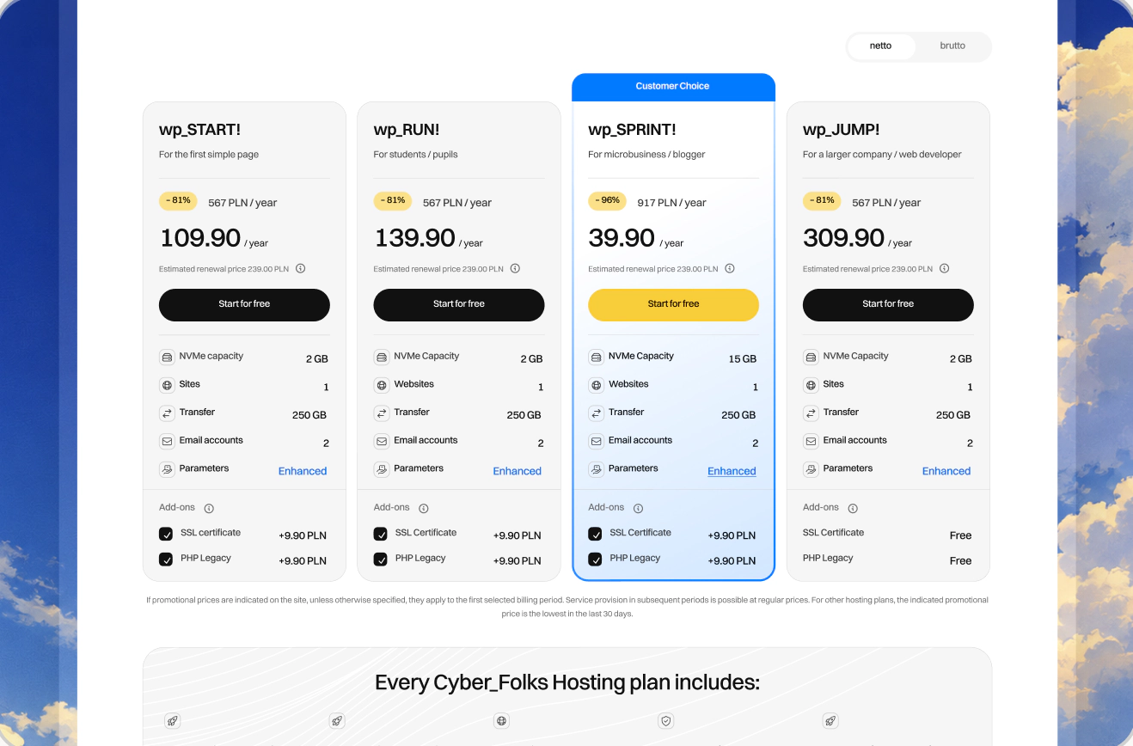Click renewal price info icon in wp_JUMP!
Image resolution: width=1133 pixels, height=746 pixels.
coord(944,268)
